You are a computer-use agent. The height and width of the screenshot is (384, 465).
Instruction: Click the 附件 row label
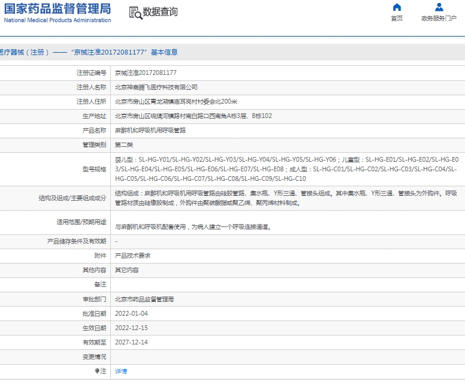click(x=100, y=256)
